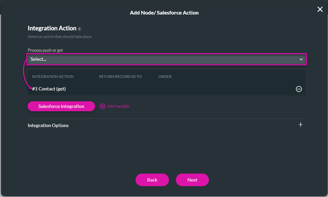
Task: Click the INTEGRATION ACTION column header
Action: [52, 76]
